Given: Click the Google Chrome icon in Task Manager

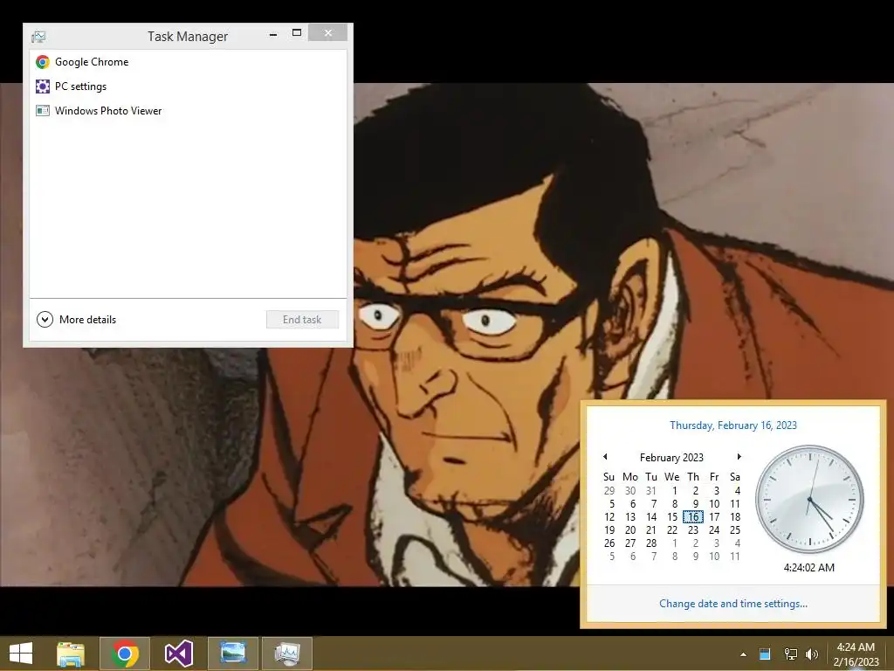Looking at the screenshot, I should tap(43, 62).
